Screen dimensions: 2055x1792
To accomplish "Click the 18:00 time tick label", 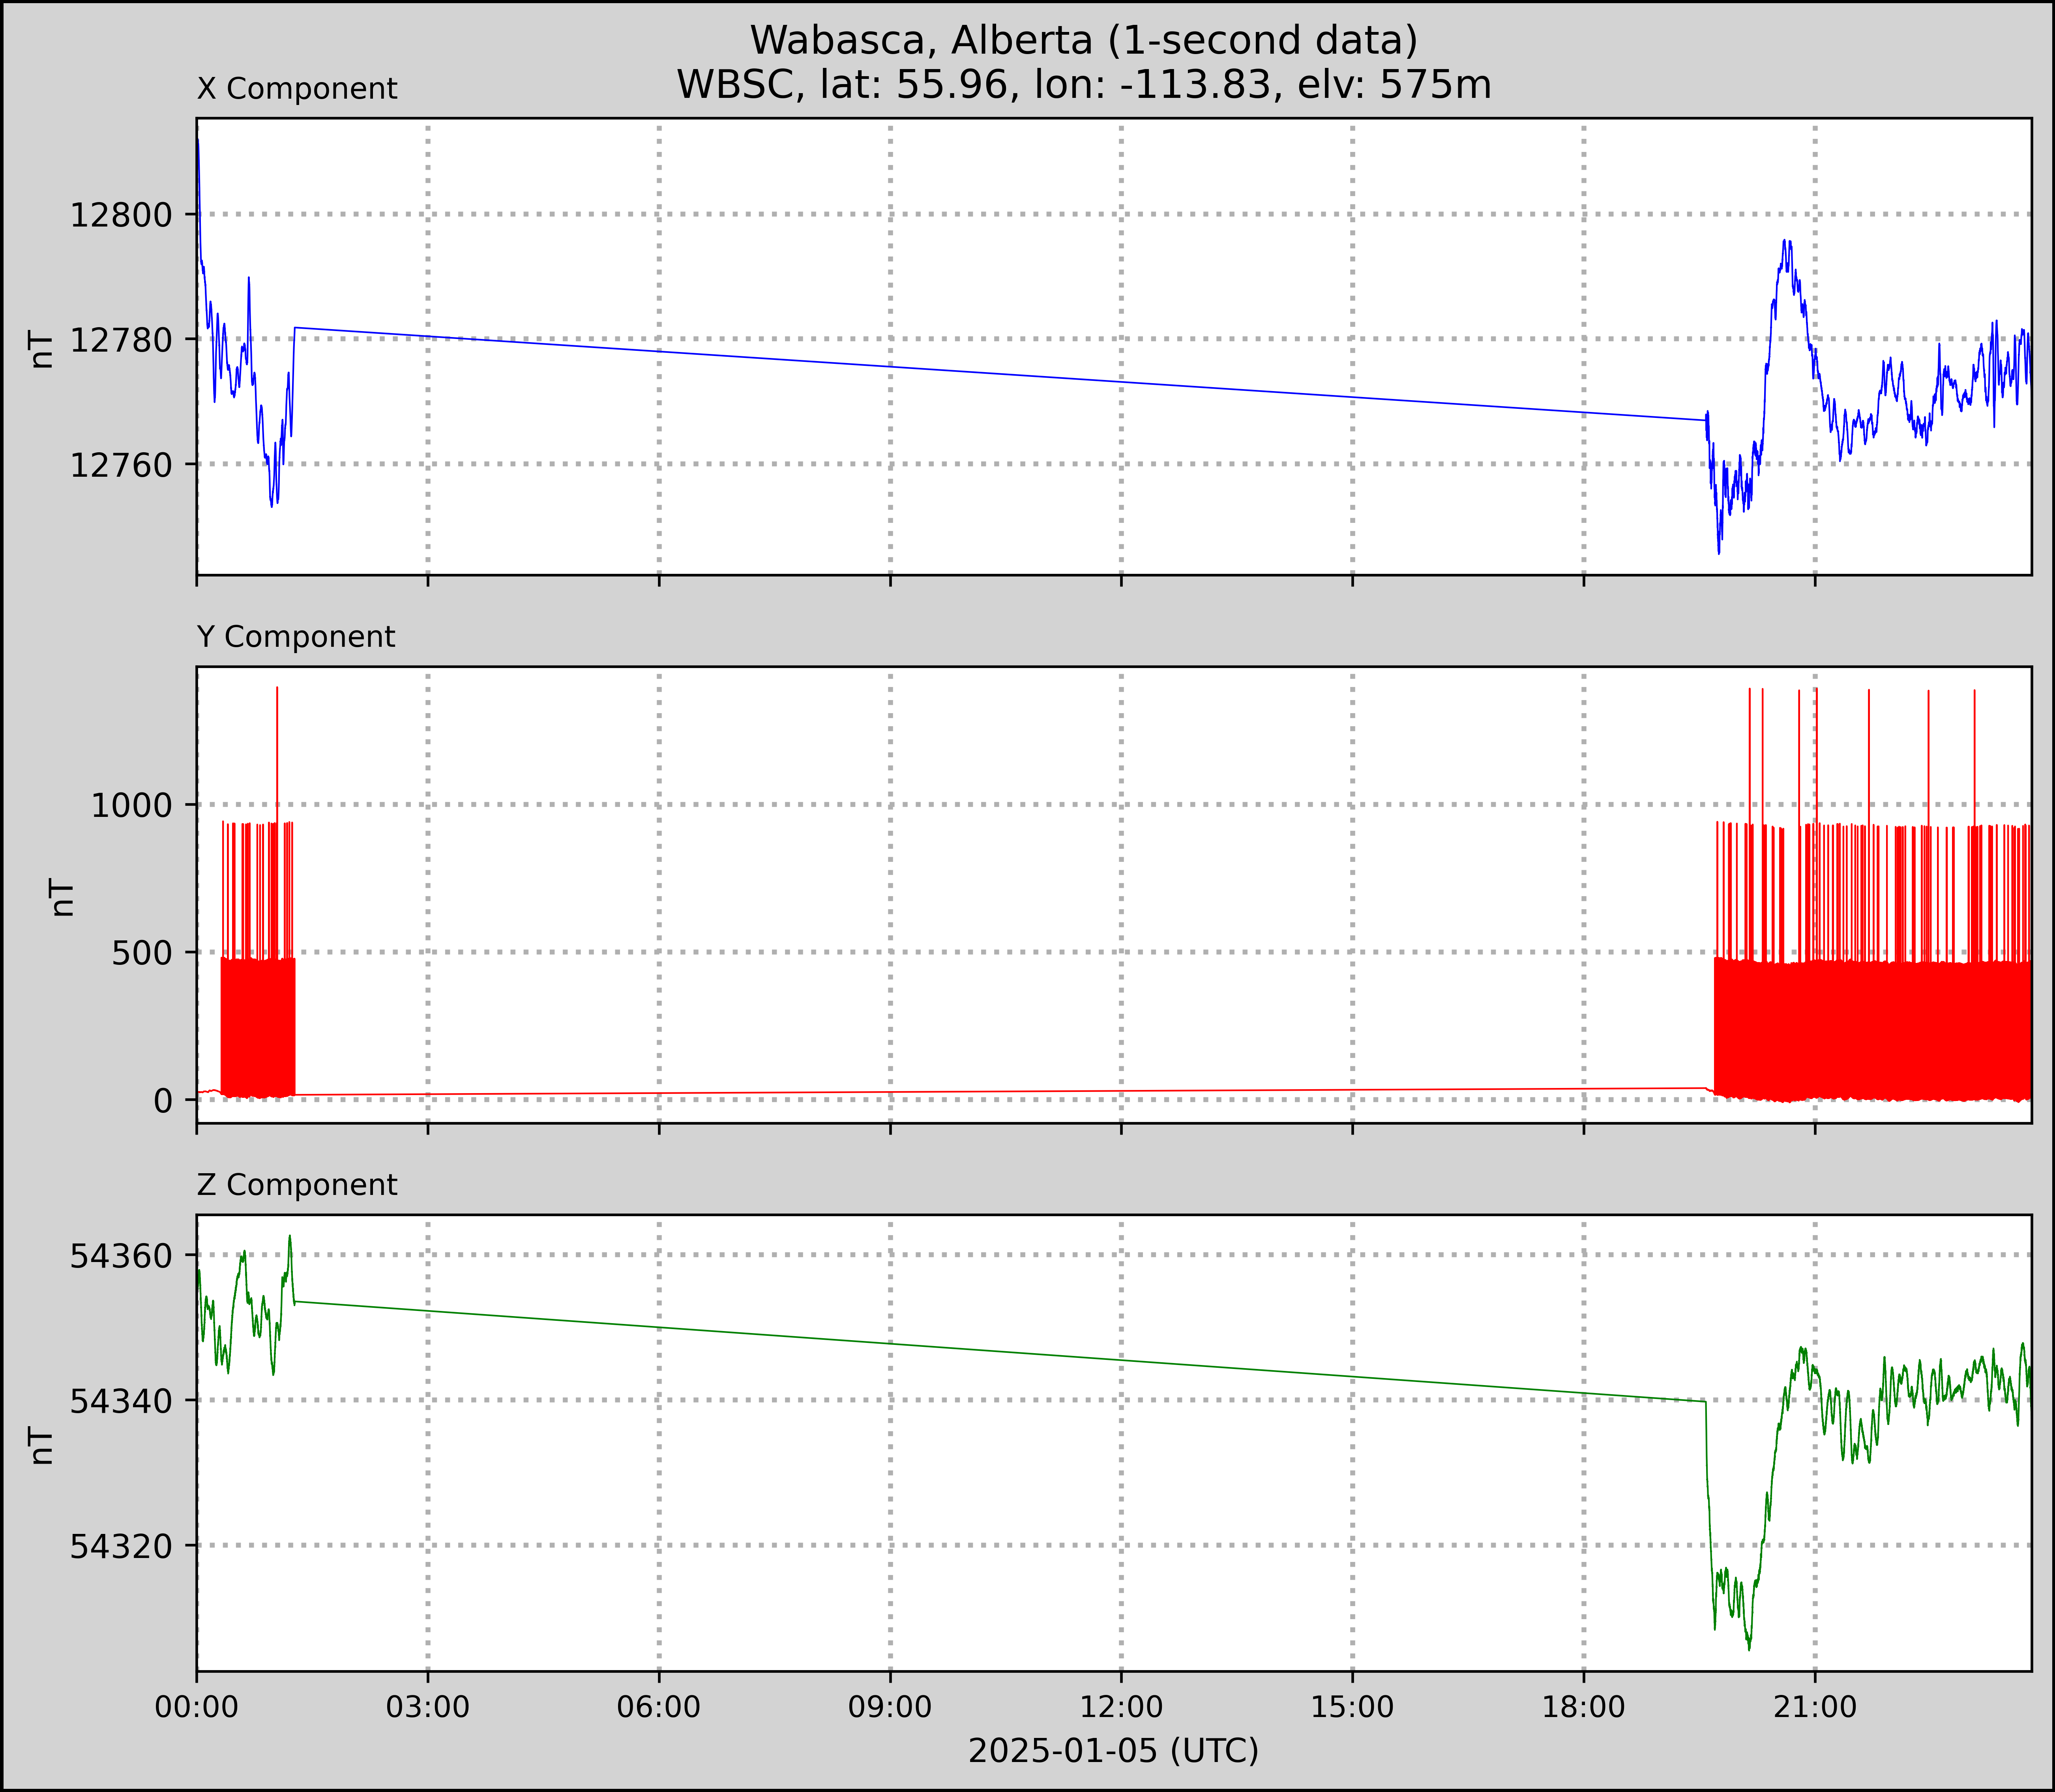I will [1584, 1707].
